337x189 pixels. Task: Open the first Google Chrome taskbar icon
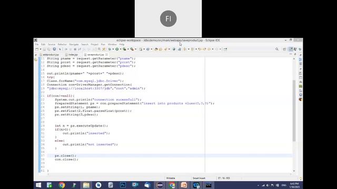coord(62,185)
